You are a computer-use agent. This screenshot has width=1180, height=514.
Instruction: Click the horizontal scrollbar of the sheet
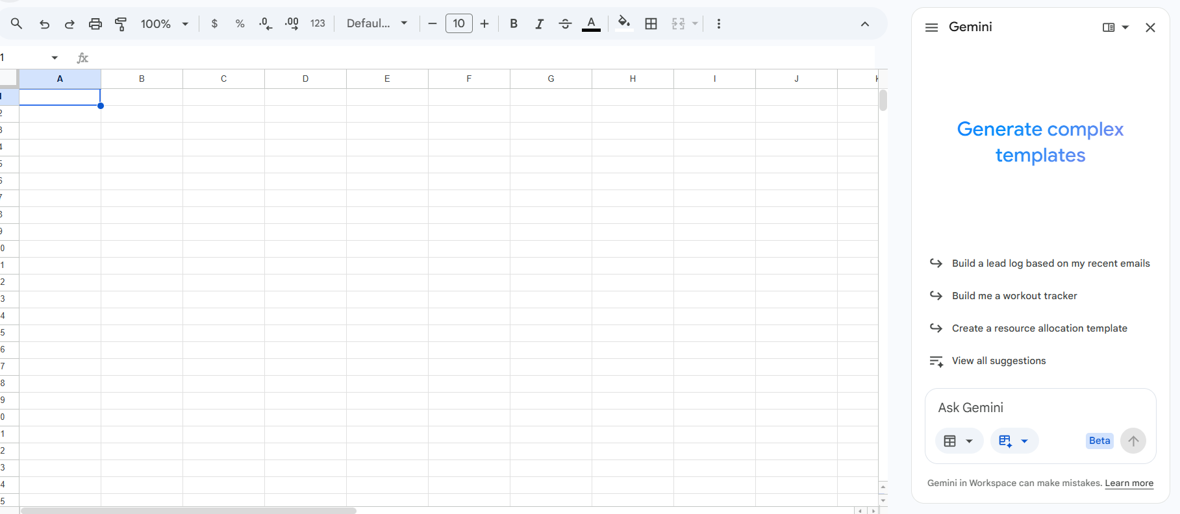pos(188,511)
